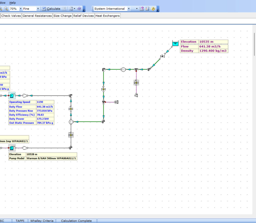
Task: Switch to the Heat Exchangers tab
Action: 107,16
